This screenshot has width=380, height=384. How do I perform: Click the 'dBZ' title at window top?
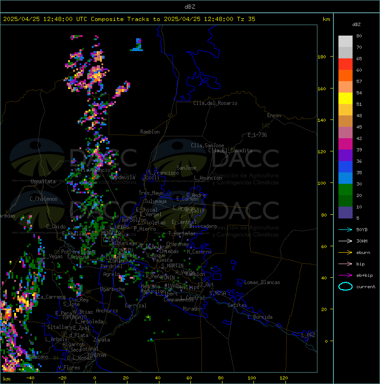190,6
